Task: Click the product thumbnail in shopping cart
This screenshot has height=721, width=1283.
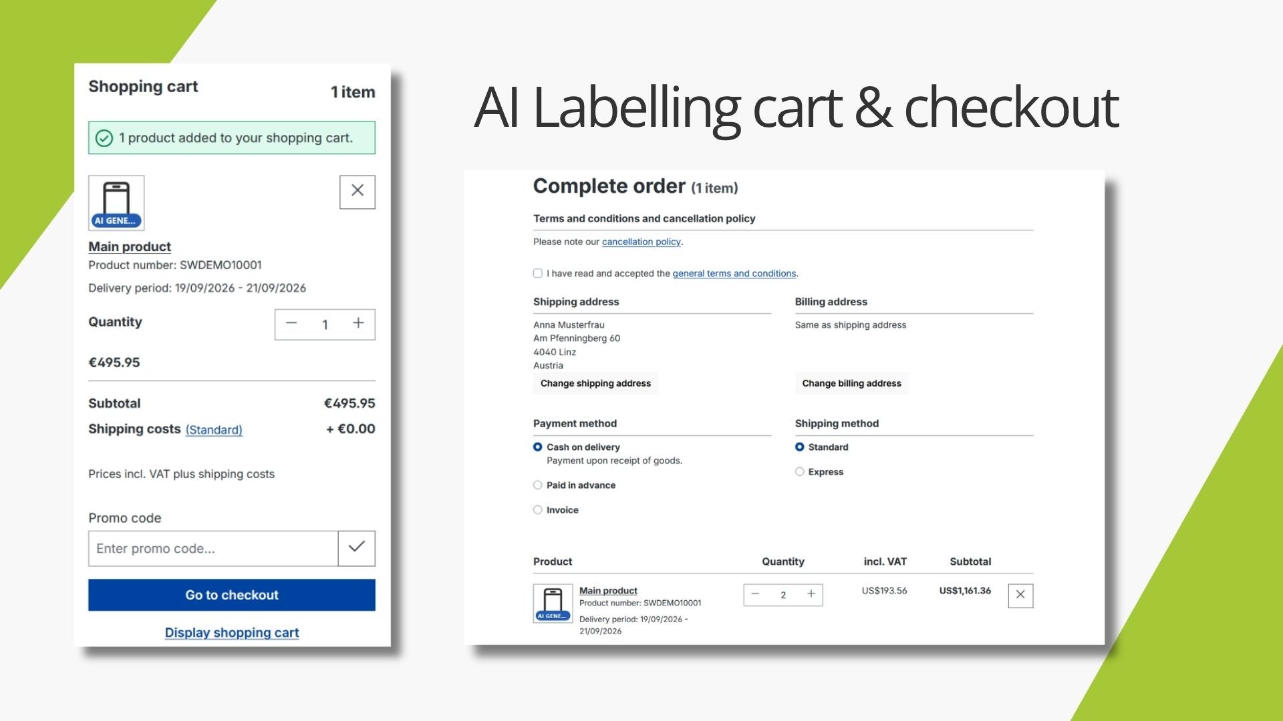Action: pos(116,203)
